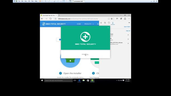Screen dimensions: 171x96
Task: Refresh the Edge page
Action: point(50,19)
